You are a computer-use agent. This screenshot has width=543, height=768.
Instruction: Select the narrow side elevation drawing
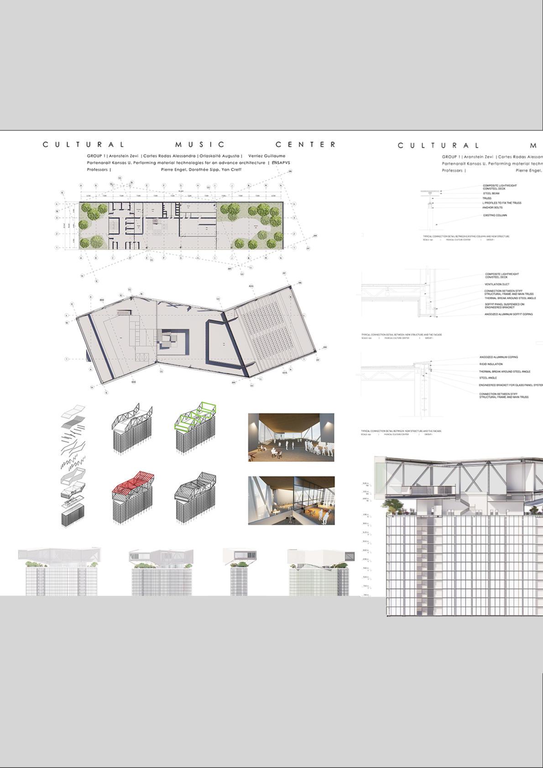click(240, 572)
